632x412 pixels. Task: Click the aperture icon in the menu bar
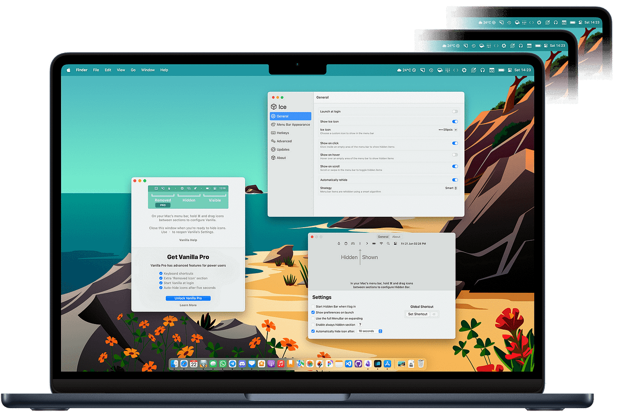tap(464, 70)
